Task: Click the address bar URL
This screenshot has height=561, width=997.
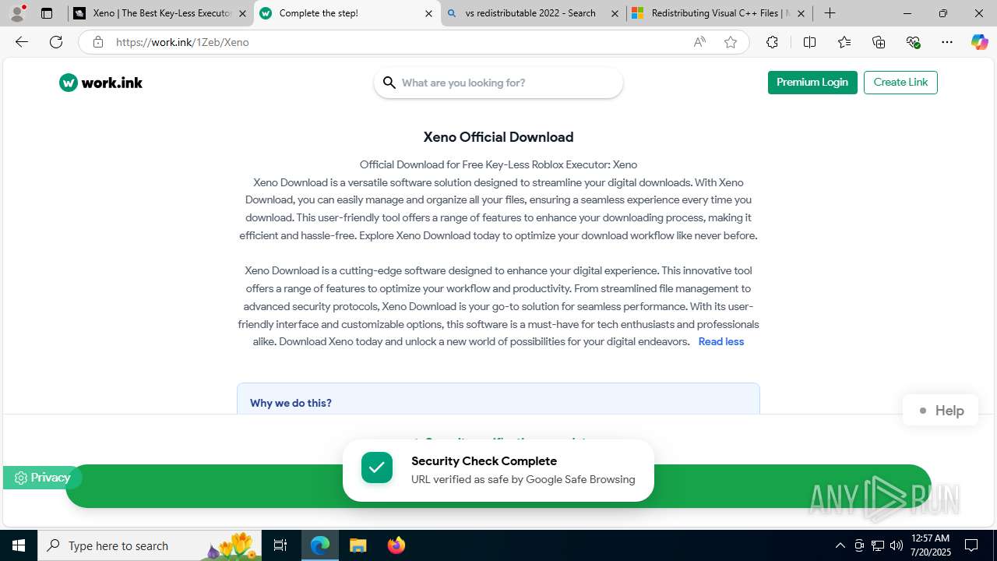Action: point(182,42)
